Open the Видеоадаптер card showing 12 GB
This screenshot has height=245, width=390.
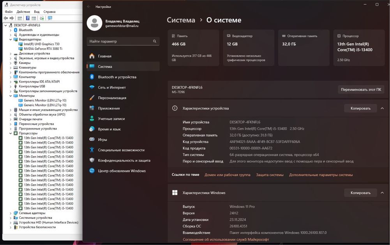[249, 48]
